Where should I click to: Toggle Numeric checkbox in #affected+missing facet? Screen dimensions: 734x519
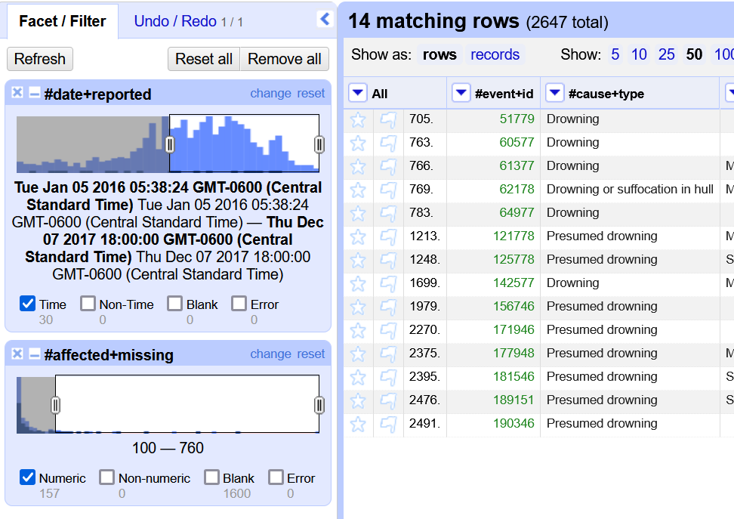[x=28, y=477]
